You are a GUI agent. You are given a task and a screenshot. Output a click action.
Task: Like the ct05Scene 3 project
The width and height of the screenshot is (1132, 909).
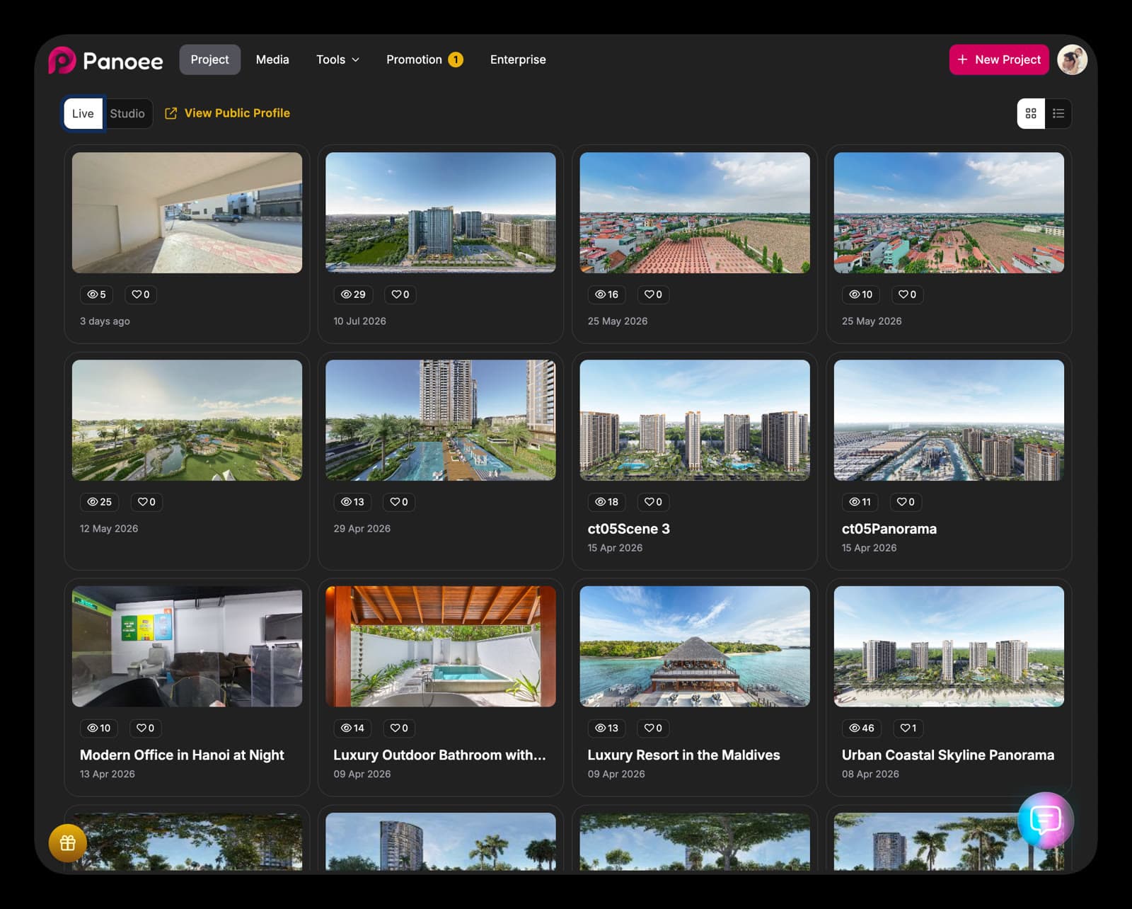(653, 502)
